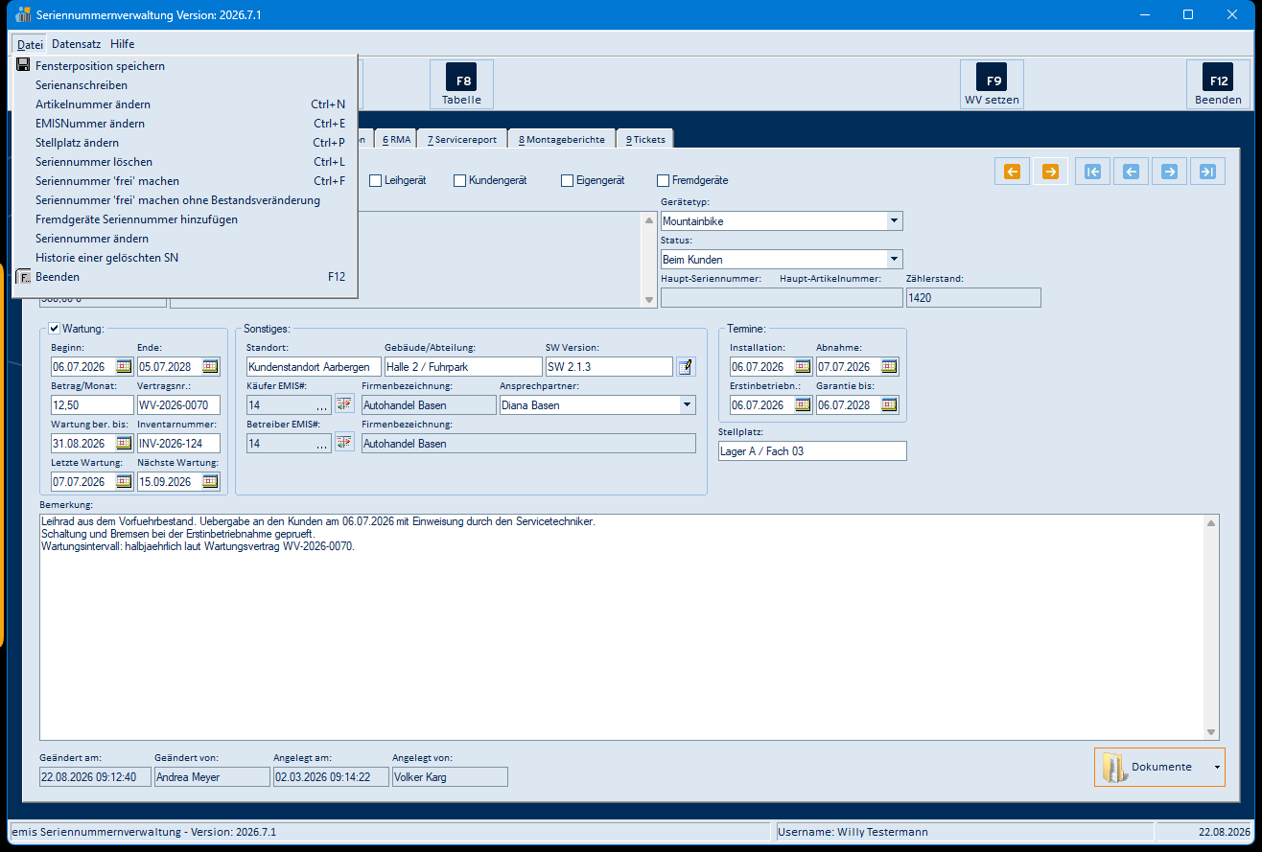Click the Dokumente folder icon
Image resolution: width=1262 pixels, height=852 pixels.
pos(1114,767)
